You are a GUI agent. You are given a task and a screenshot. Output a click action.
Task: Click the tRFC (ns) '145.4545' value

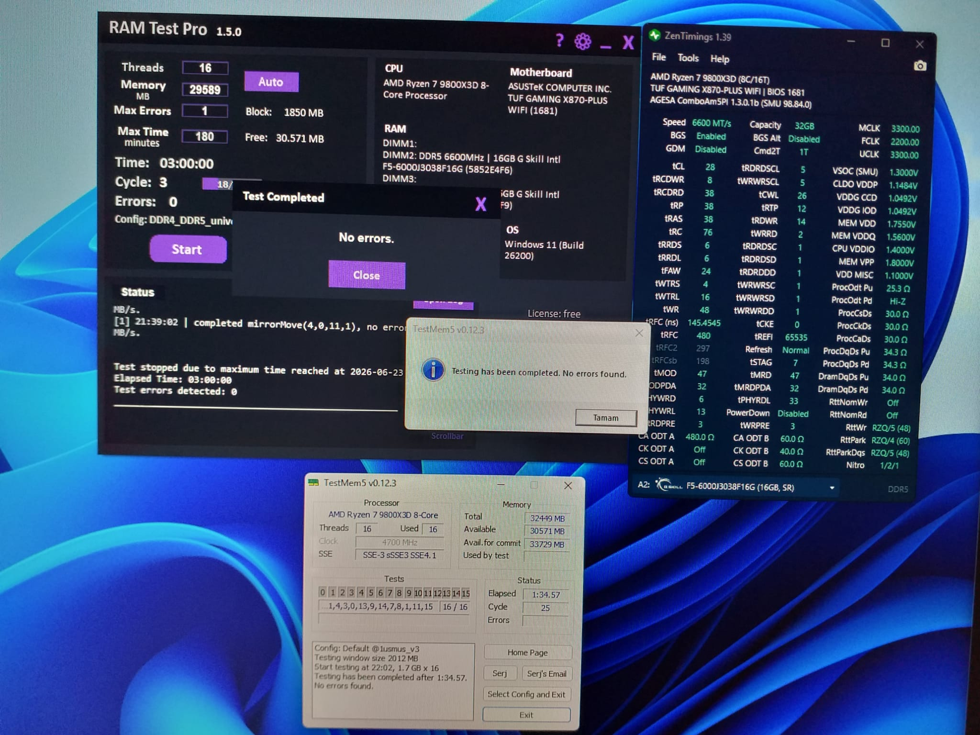coord(704,323)
